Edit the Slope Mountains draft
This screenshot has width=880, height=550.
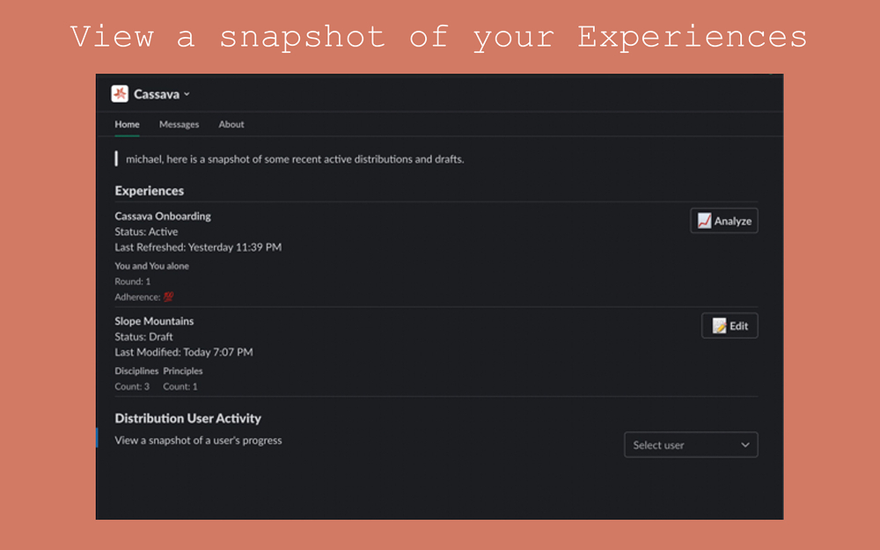[730, 326]
